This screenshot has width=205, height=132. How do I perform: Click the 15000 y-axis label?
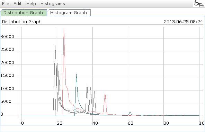(7, 76)
